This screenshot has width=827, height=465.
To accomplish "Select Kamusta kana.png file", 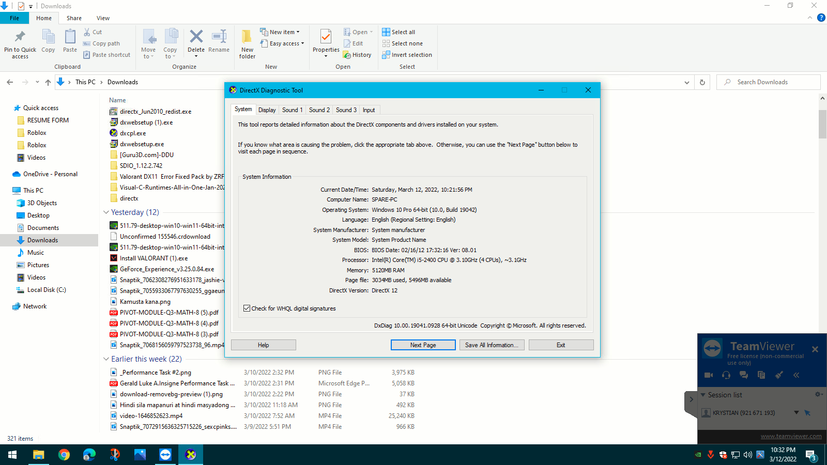I will click(x=145, y=302).
